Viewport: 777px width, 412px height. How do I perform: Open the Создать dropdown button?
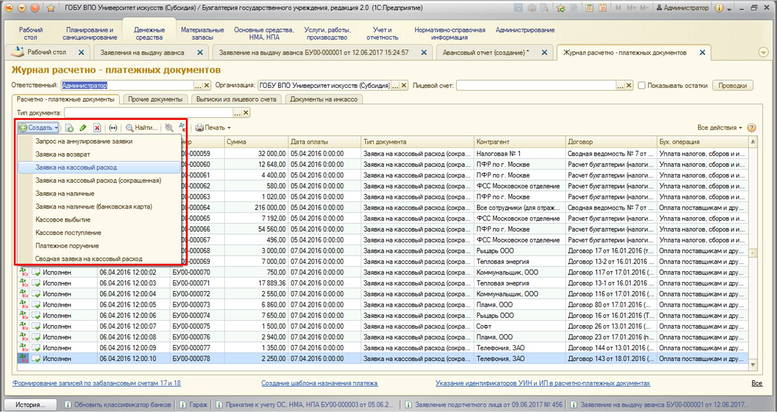pyautogui.click(x=39, y=128)
